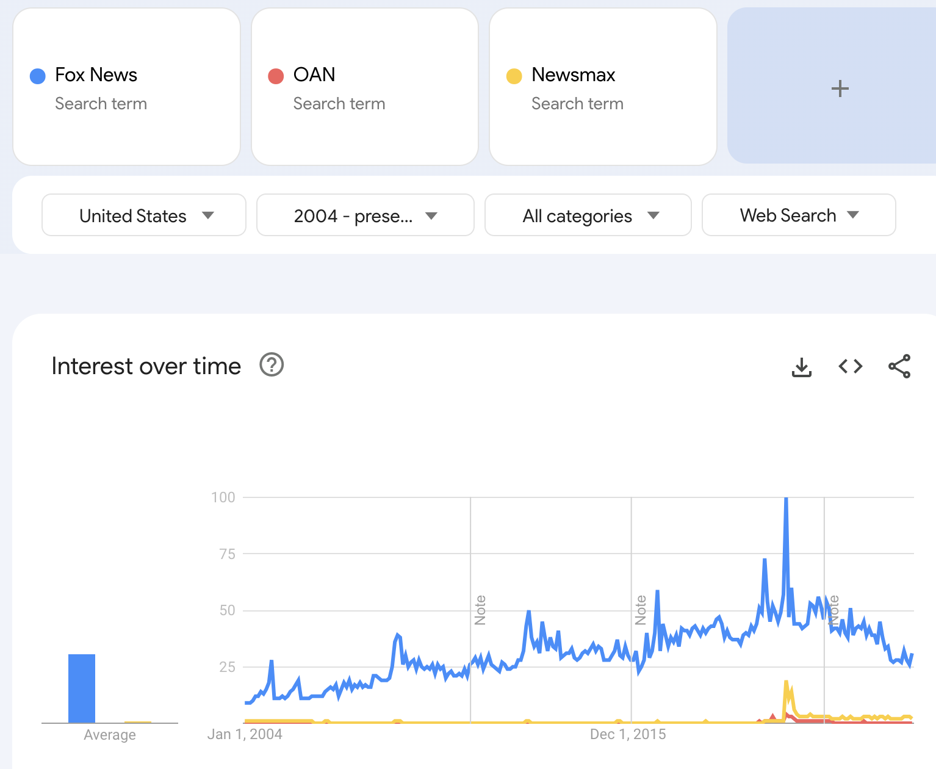Click the Average label under bar chart
The height and width of the screenshot is (769, 936).
110,735
